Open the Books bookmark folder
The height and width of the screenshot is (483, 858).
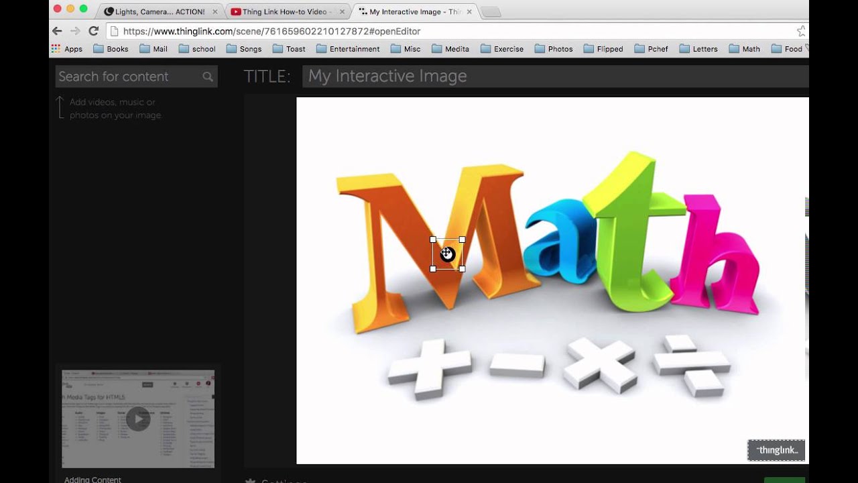pyautogui.click(x=111, y=49)
